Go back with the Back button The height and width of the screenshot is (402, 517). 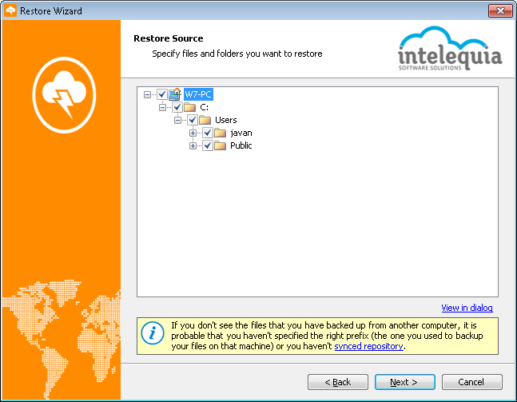(x=338, y=382)
